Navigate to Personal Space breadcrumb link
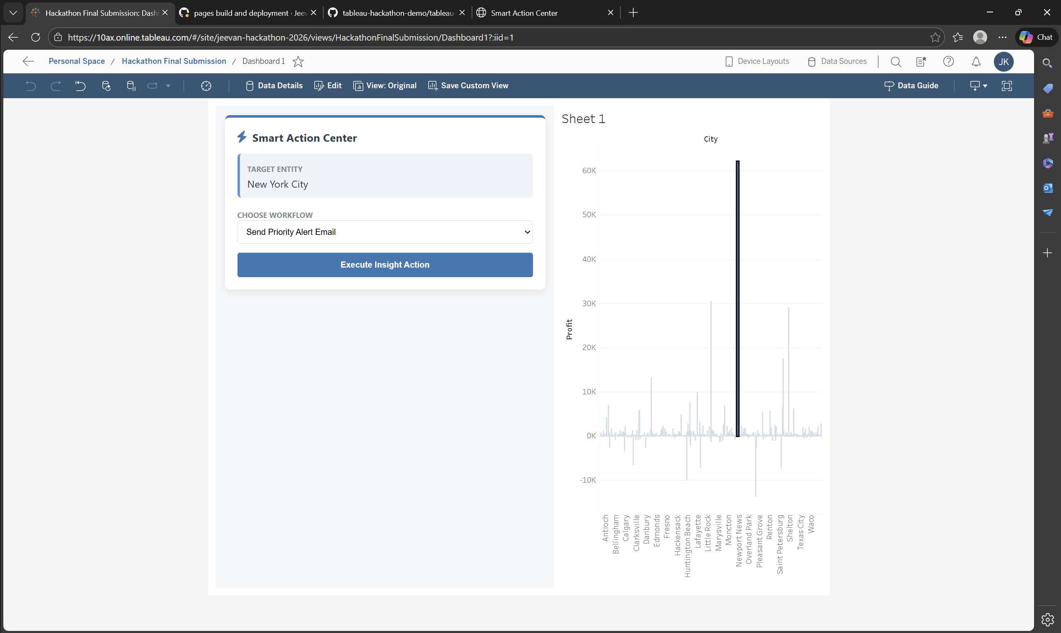Image resolution: width=1061 pixels, height=633 pixels. [76, 61]
